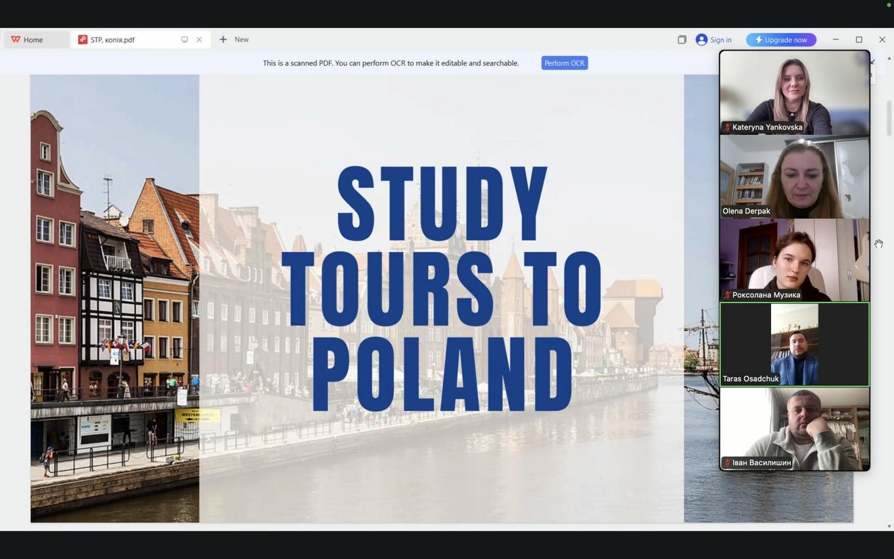894x559 pixels.
Task: Click the scroll up arrow of the vertical scrollbar
Action: pos(889,59)
